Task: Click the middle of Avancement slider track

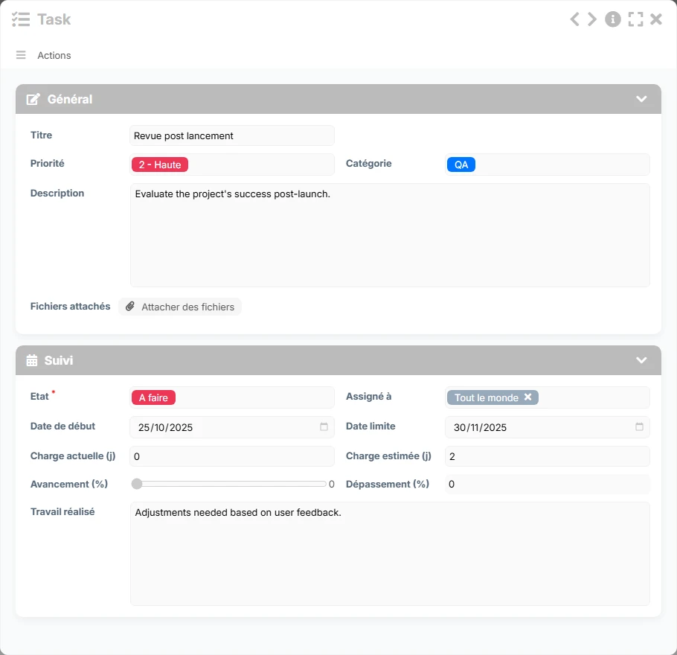Action: click(229, 484)
